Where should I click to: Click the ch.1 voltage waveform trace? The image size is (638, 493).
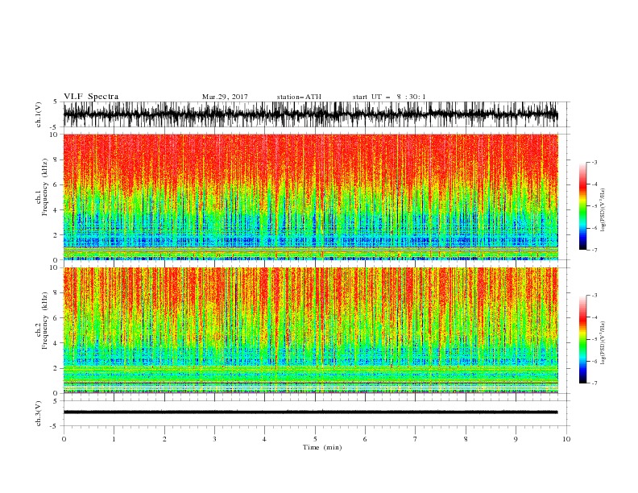pos(311,114)
